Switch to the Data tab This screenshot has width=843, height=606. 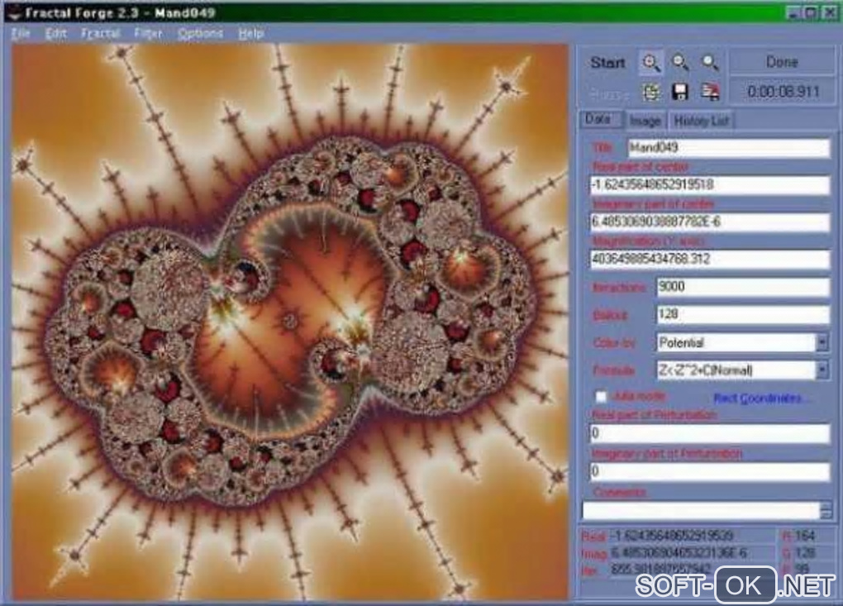(599, 119)
